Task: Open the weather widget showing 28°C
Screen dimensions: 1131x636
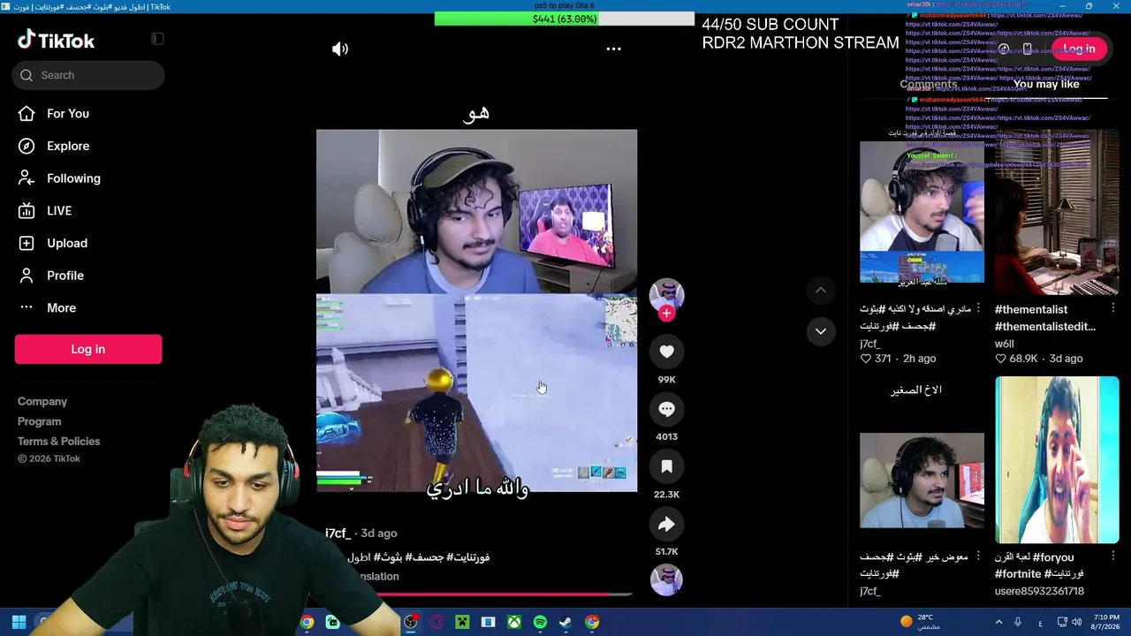Action: click(921, 622)
